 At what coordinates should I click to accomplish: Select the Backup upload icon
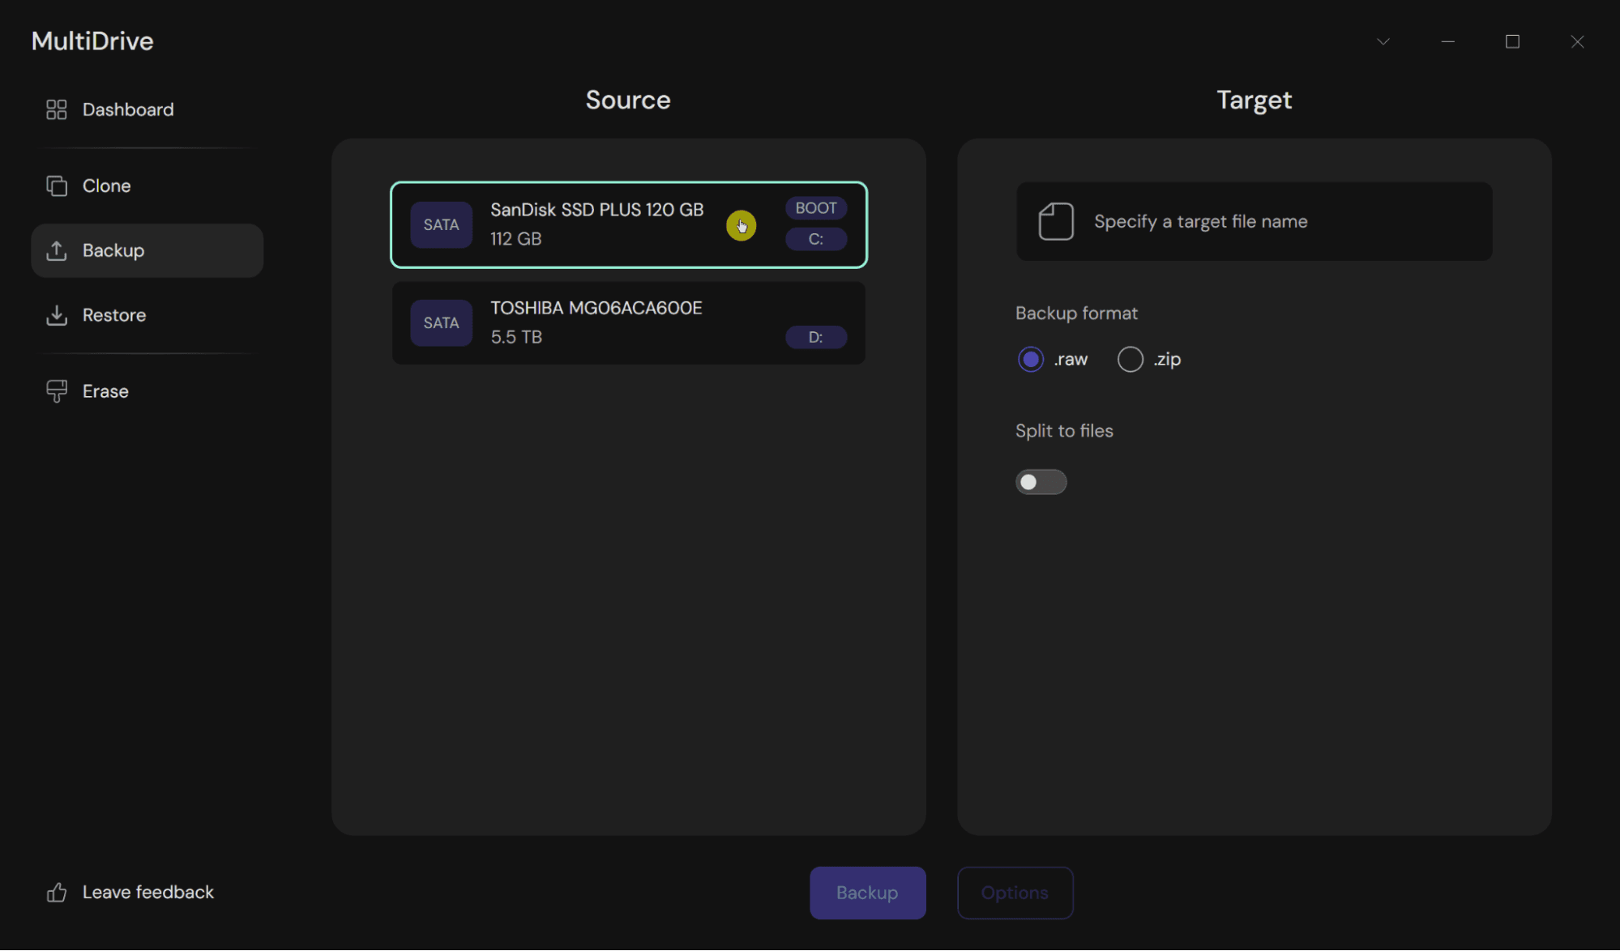(56, 250)
